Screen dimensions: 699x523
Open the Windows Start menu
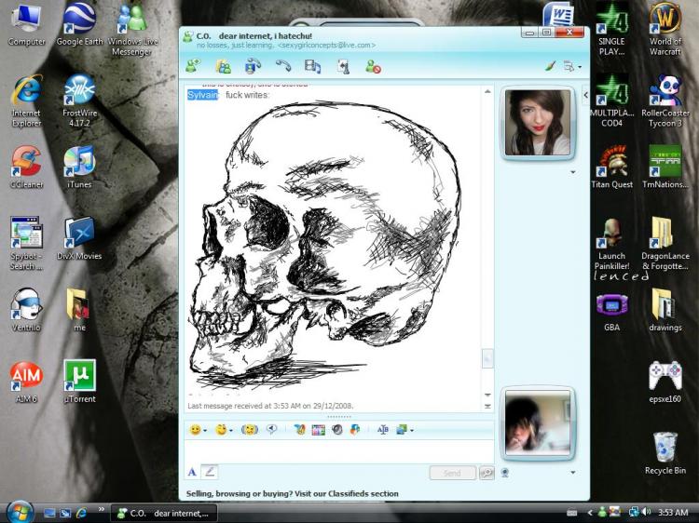(x=20, y=512)
